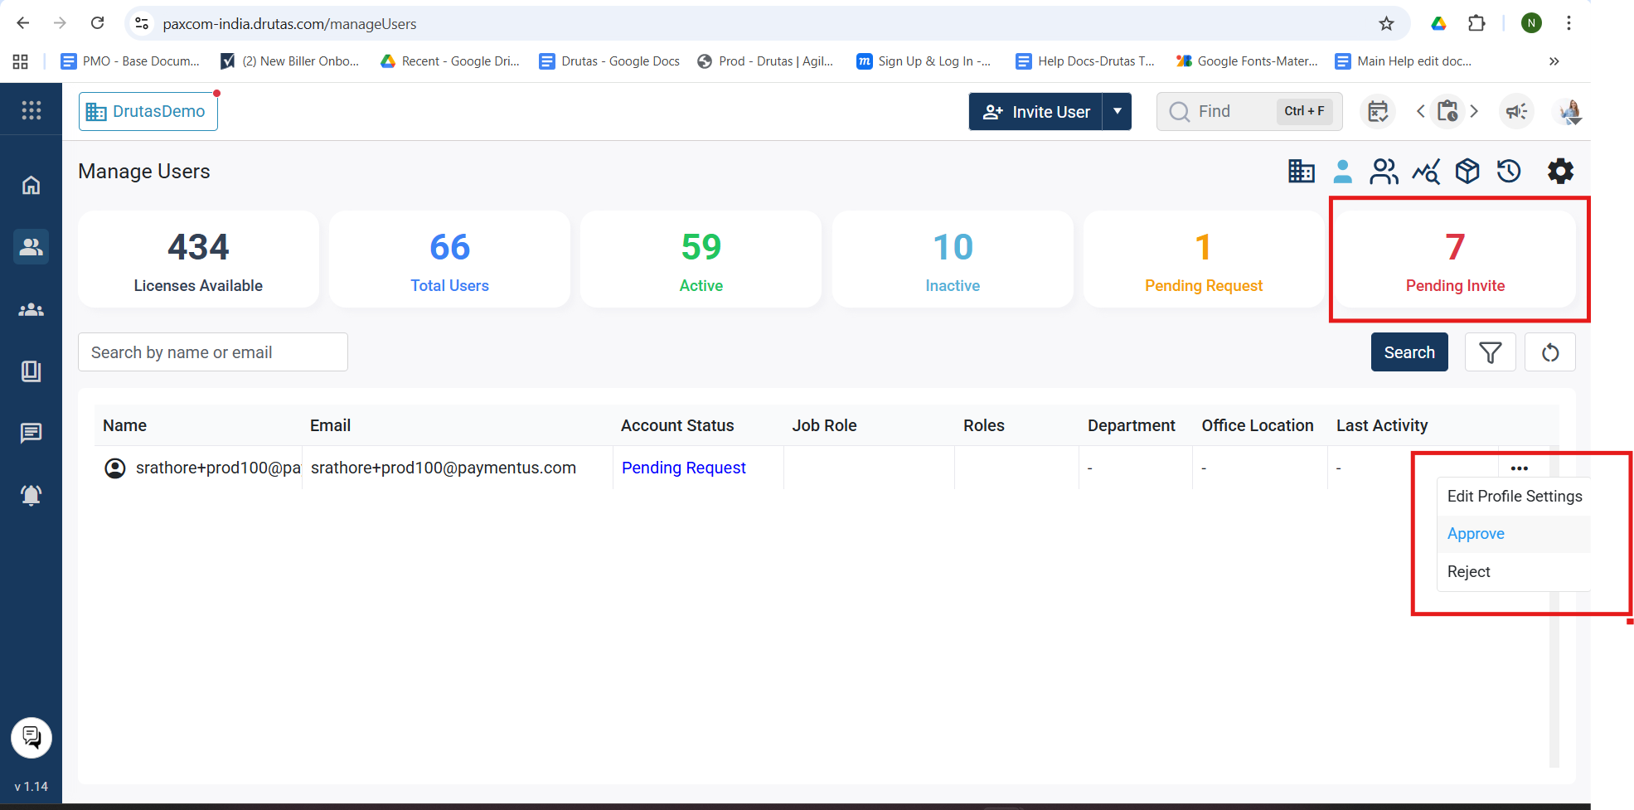Click the Invite User button
The width and height of the screenshot is (1634, 810).
pyautogui.click(x=1036, y=111)
